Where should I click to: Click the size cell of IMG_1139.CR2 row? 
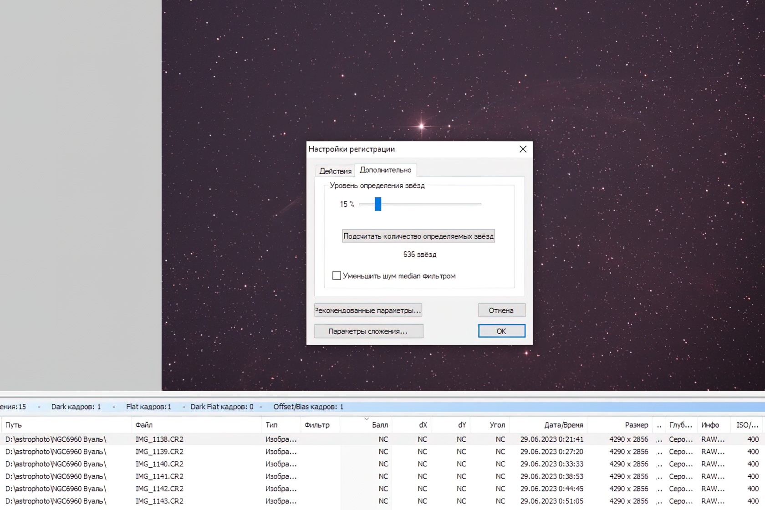click(x=629, y=452)
